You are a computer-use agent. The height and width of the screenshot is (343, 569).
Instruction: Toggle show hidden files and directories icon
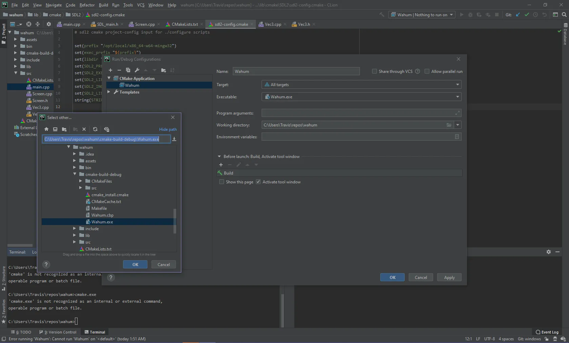[107, 129]
